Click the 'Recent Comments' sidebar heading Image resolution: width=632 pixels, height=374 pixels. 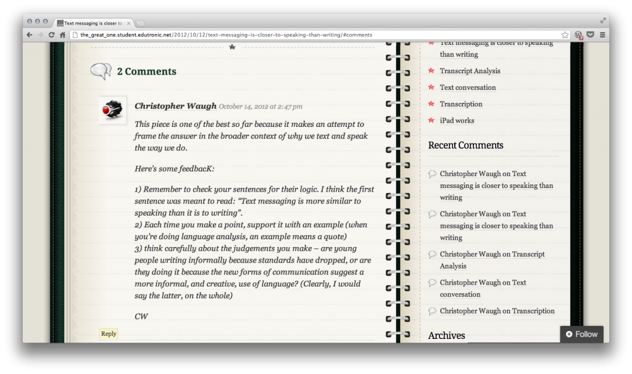pyautogui.click(x=465, y=145)
